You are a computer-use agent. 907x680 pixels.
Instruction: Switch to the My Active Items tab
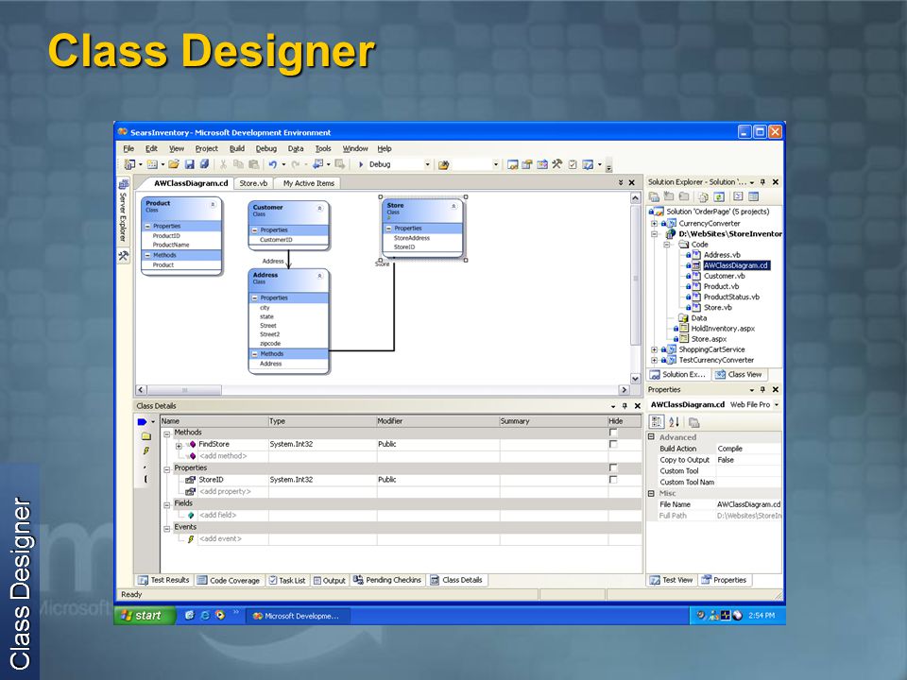click(x=308, y=183)
